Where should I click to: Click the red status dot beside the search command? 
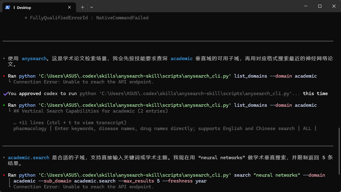click(4, 175)
